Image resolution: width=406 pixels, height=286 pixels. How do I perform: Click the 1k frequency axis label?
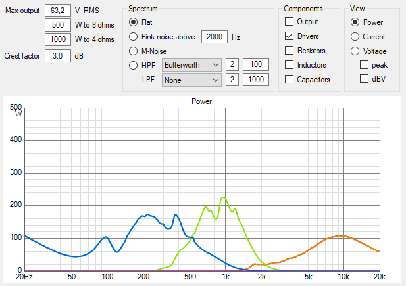click(x=226, y=277)
